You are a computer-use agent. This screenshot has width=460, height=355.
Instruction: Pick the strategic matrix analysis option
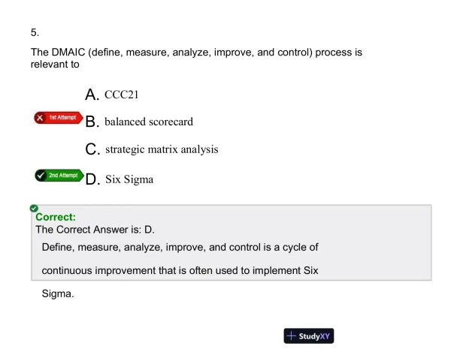tap(162, 149)
